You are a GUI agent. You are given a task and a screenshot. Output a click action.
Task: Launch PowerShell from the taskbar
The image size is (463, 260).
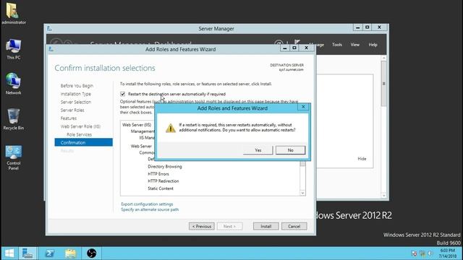pos(49,253)
